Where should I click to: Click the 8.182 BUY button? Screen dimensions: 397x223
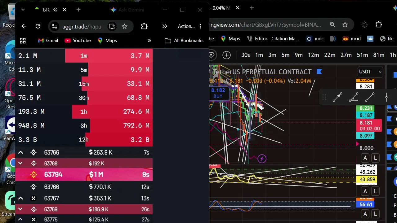point(218,93)
